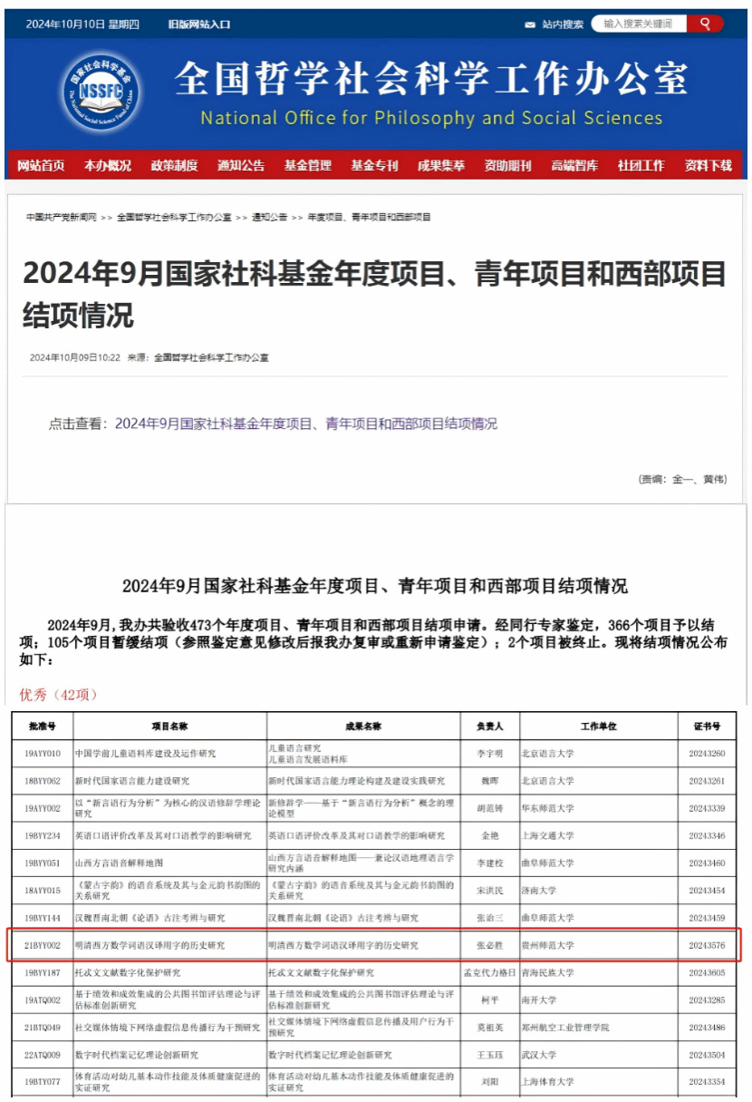Screen dimensions: 752x1102
Task: Click the 项目名称 column header
Action: point(170,727)
